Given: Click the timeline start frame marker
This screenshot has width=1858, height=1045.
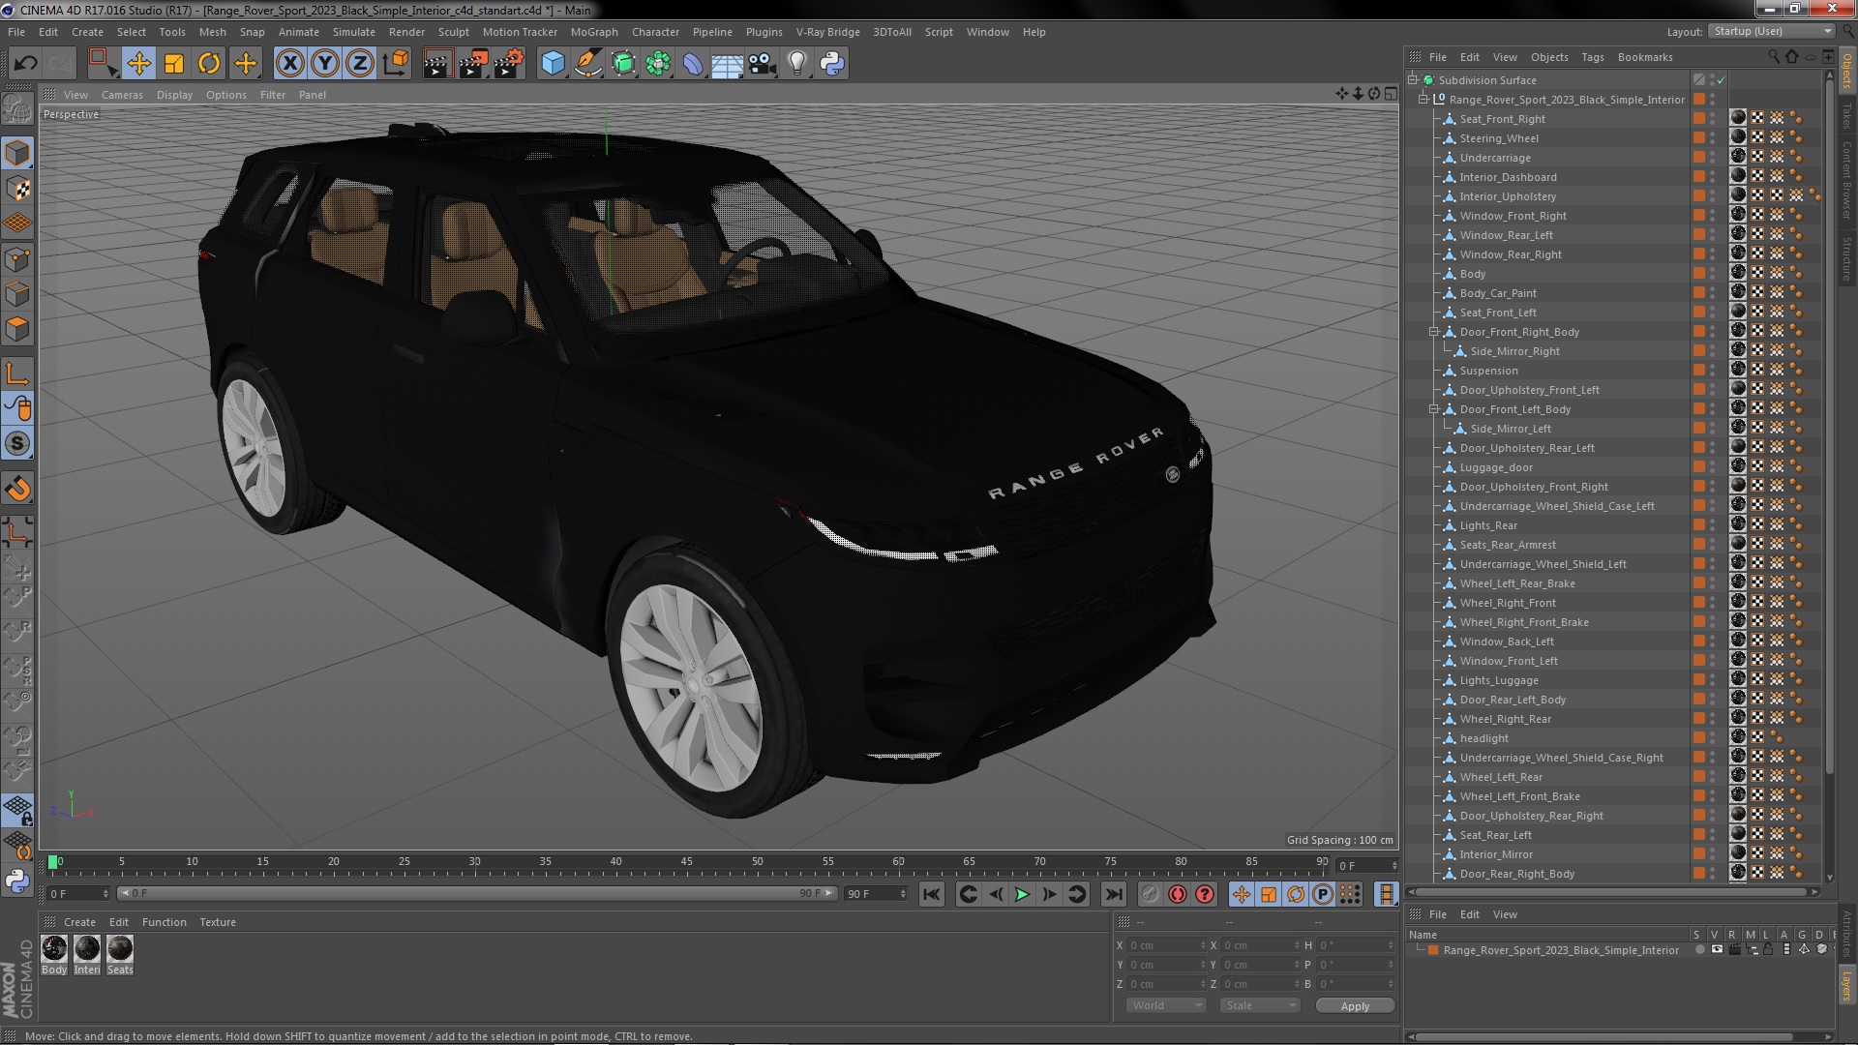Looking at the screenshot, I should coord(53,861).
